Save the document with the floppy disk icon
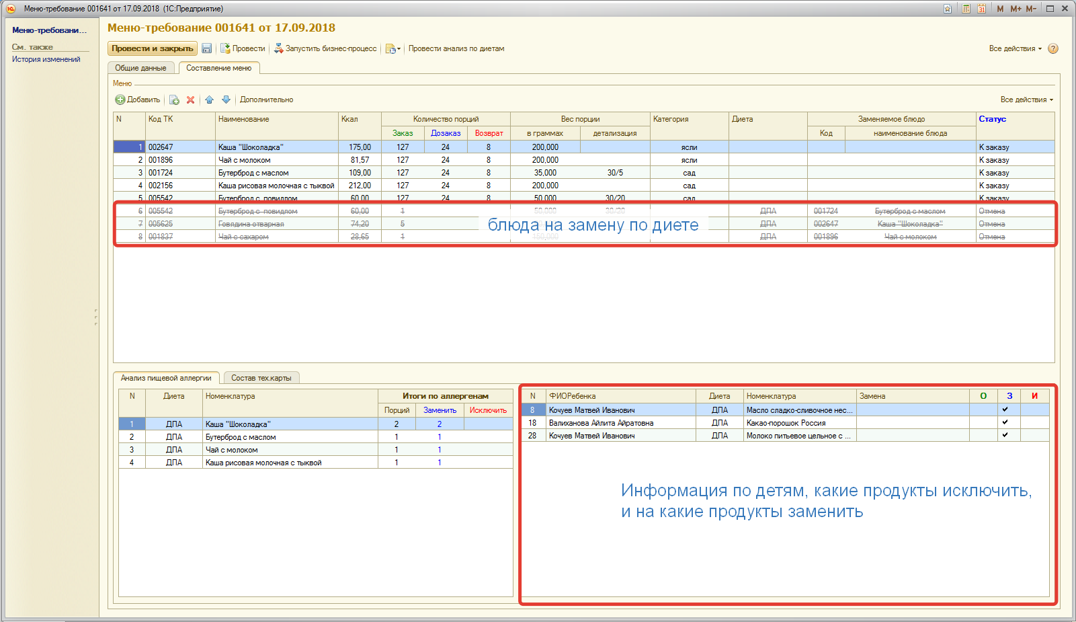Screen dimensions: 1076x622 coord(207,48)
